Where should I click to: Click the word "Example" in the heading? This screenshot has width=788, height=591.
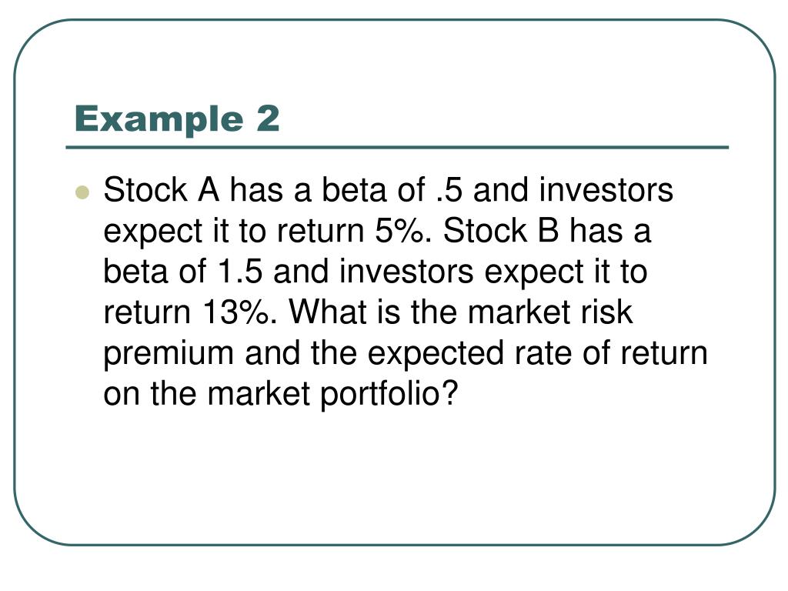tap(159, 121)
